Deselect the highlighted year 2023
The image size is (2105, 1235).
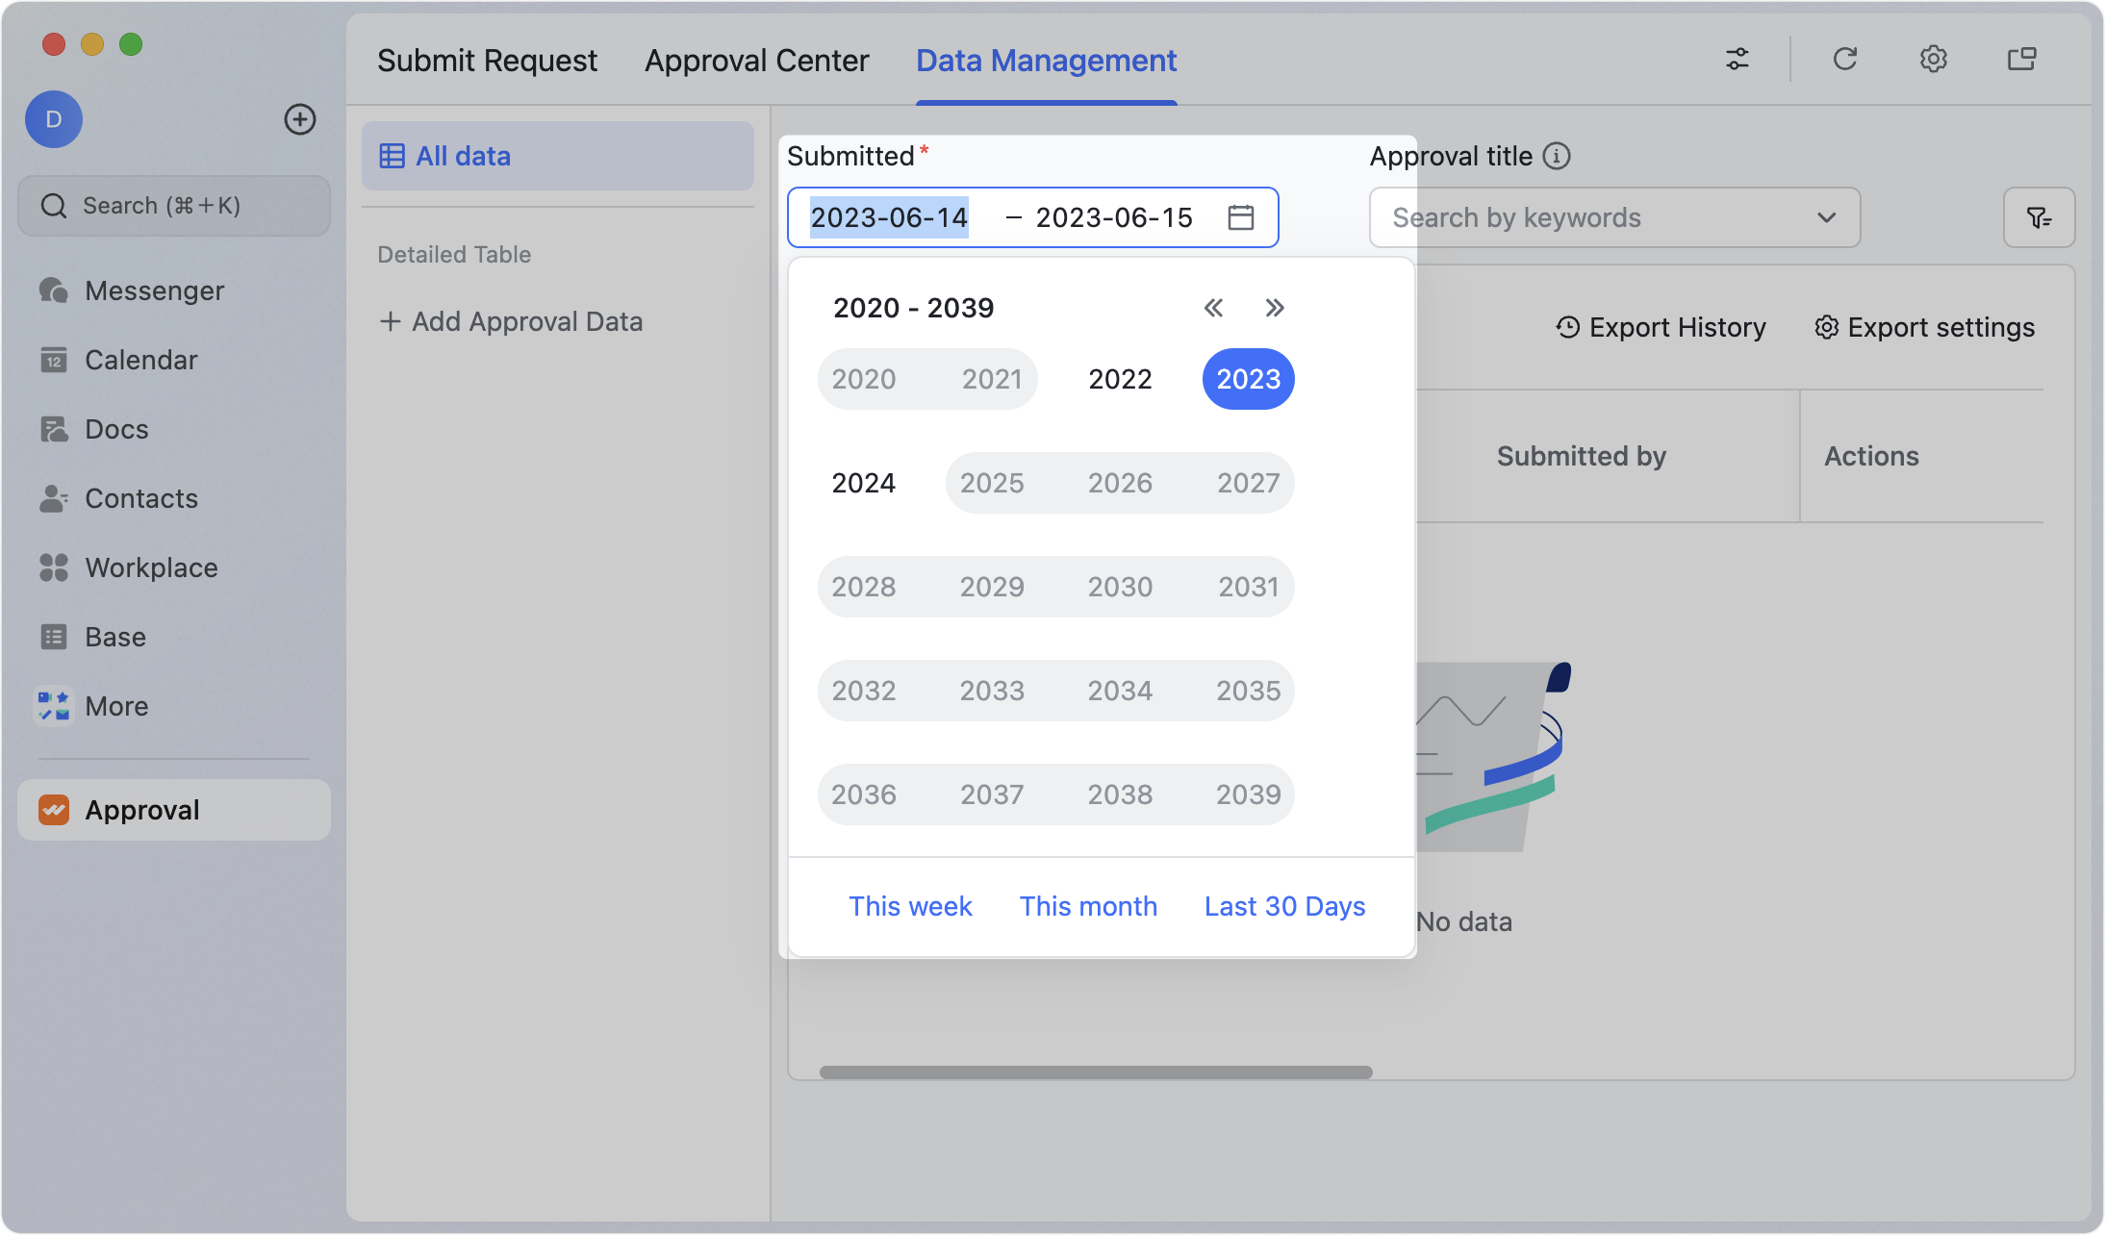point(1248,379)
